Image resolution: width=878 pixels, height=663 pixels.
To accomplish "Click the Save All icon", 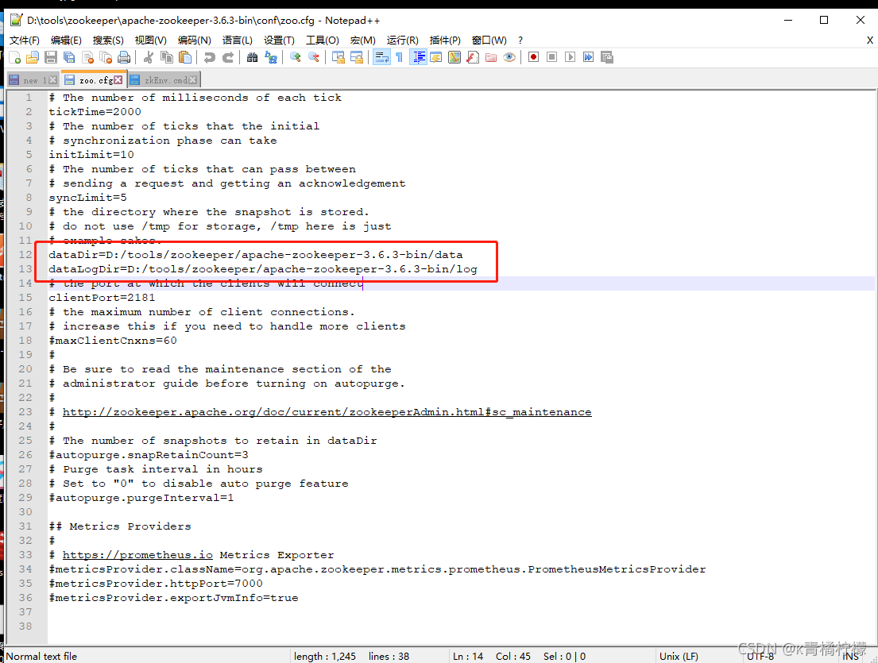I will pyautogui.click(x=69, y=57).
